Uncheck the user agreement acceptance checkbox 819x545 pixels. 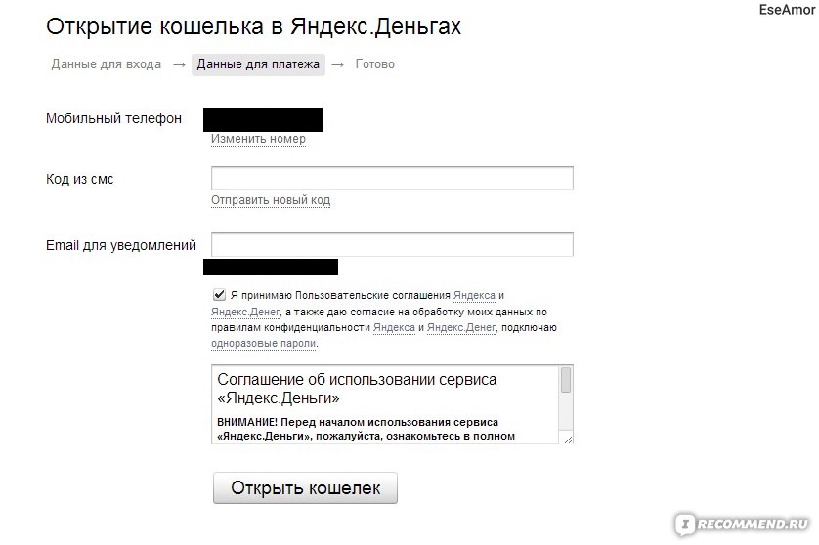pos(219,295)
